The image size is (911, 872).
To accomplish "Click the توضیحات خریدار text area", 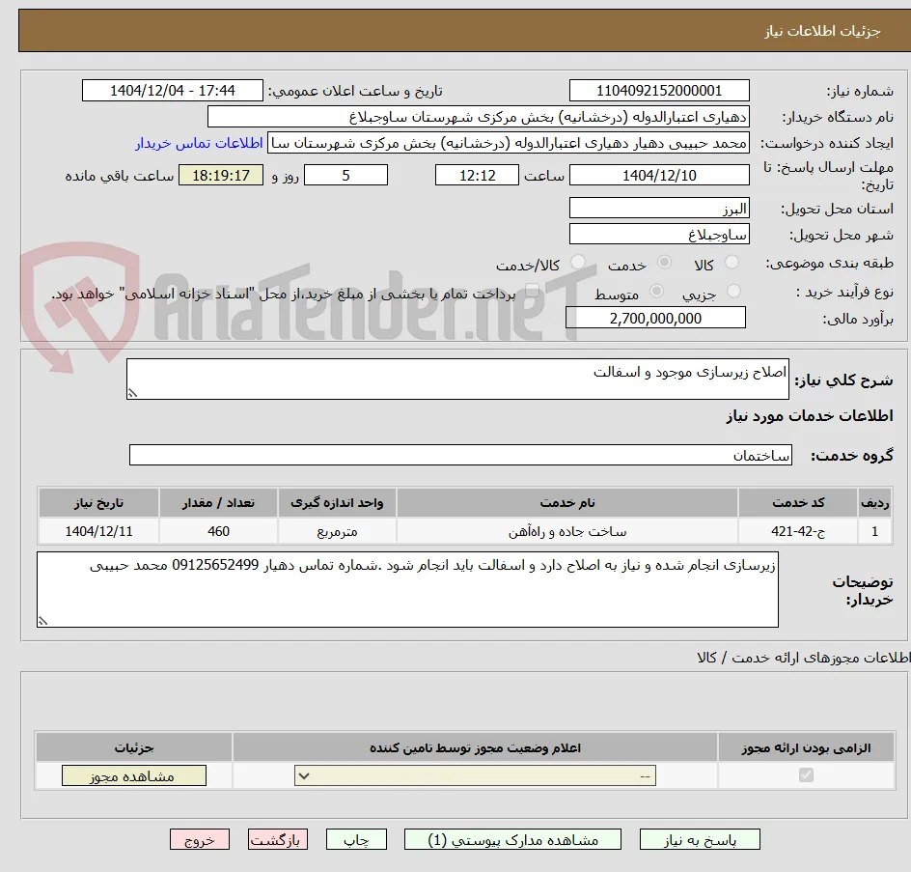I will 407,589.
